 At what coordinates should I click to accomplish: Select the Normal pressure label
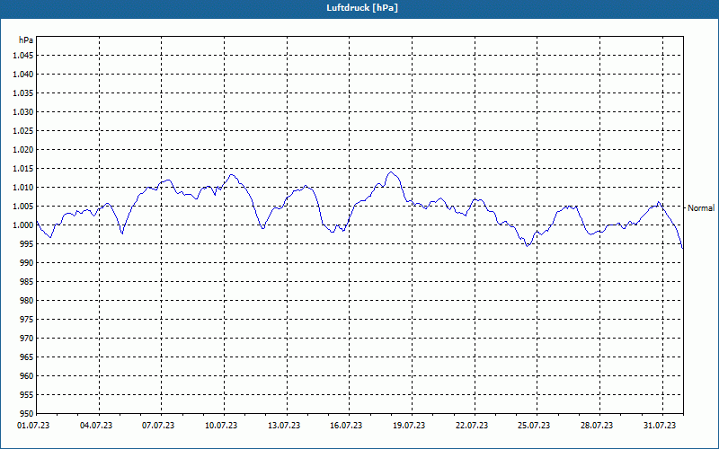click(x=701, y=208)
